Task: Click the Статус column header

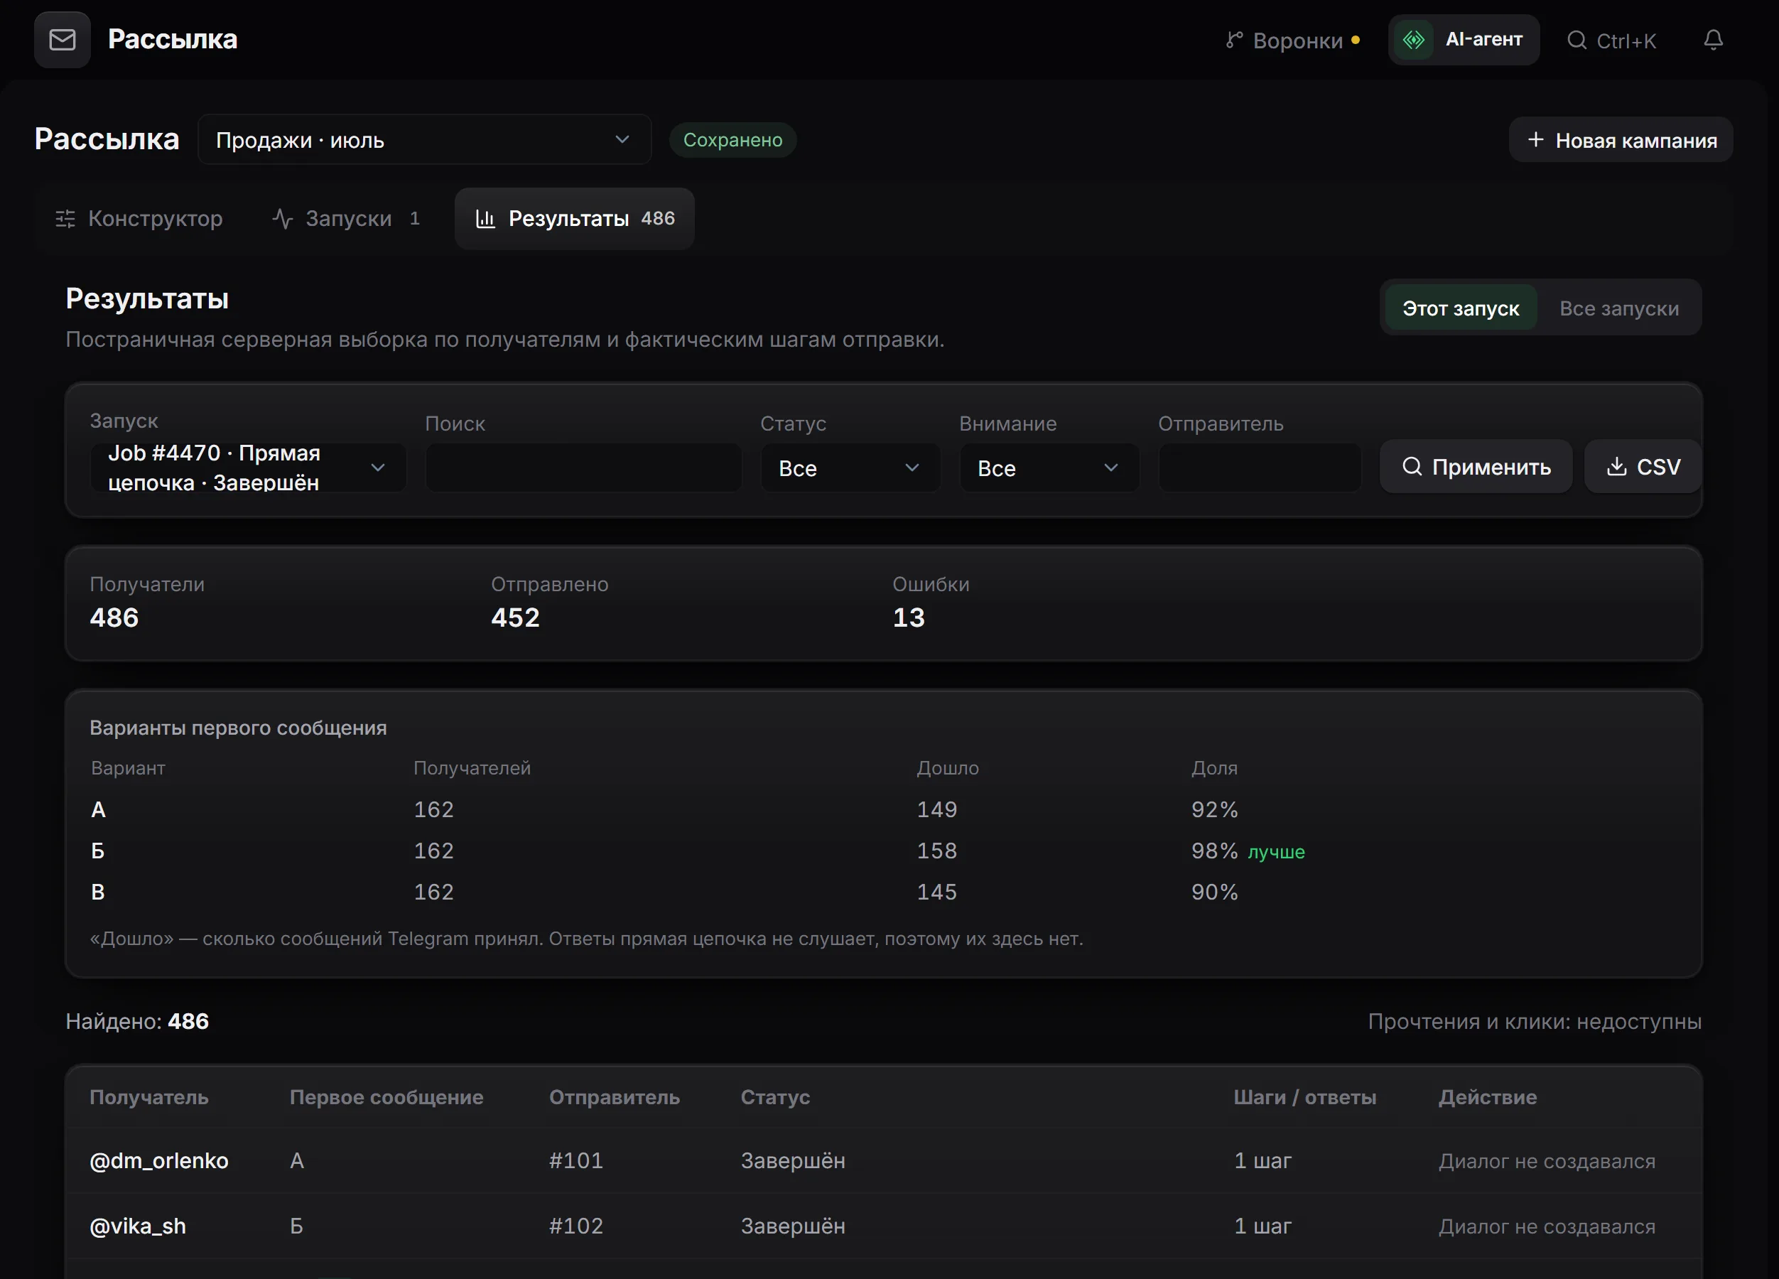Action: (x=775, y=1097)
